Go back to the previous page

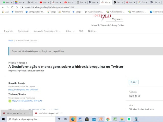(x=3, y=7)
